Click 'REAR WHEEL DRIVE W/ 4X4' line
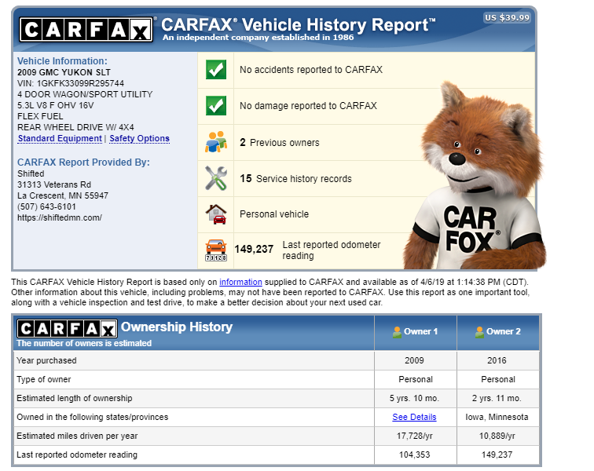This screenshot has height=471, width=594. pos(75,127)
